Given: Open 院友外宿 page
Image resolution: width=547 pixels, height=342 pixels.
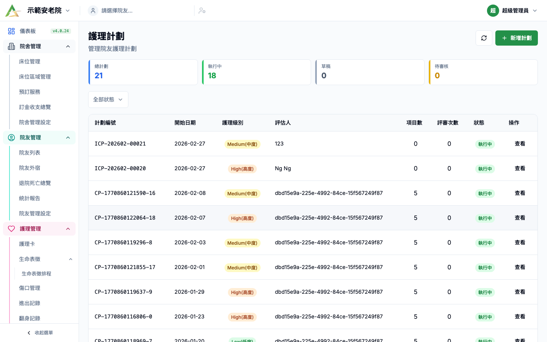Looking at the screenshot, I should pos(30,168).
